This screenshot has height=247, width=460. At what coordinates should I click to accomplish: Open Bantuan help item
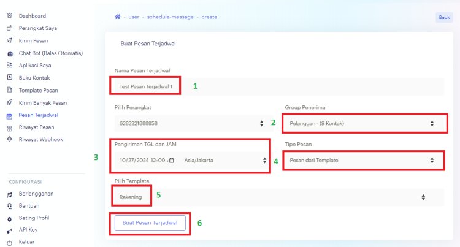click(29, 206)
